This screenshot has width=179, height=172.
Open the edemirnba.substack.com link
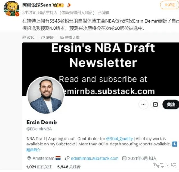click(95, 158)
